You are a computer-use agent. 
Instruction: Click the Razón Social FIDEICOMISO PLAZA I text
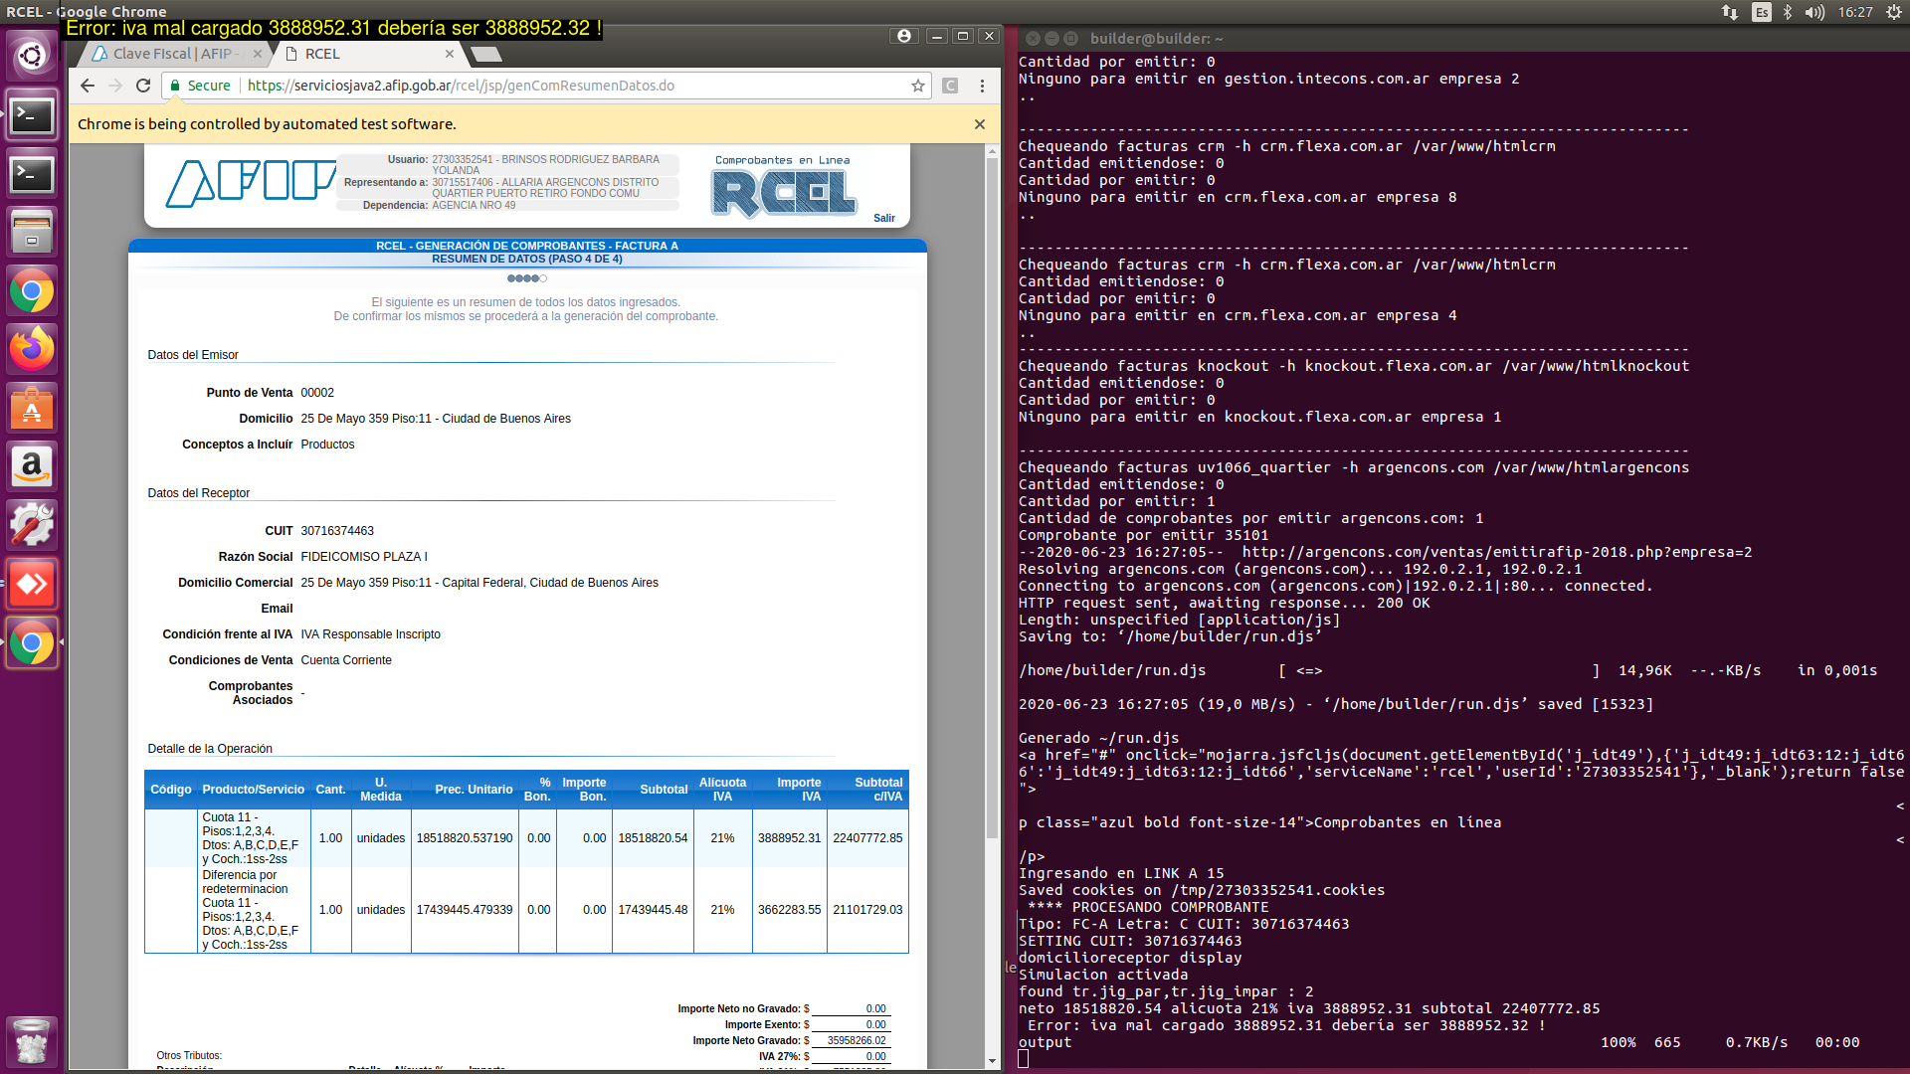click(364, 557)
